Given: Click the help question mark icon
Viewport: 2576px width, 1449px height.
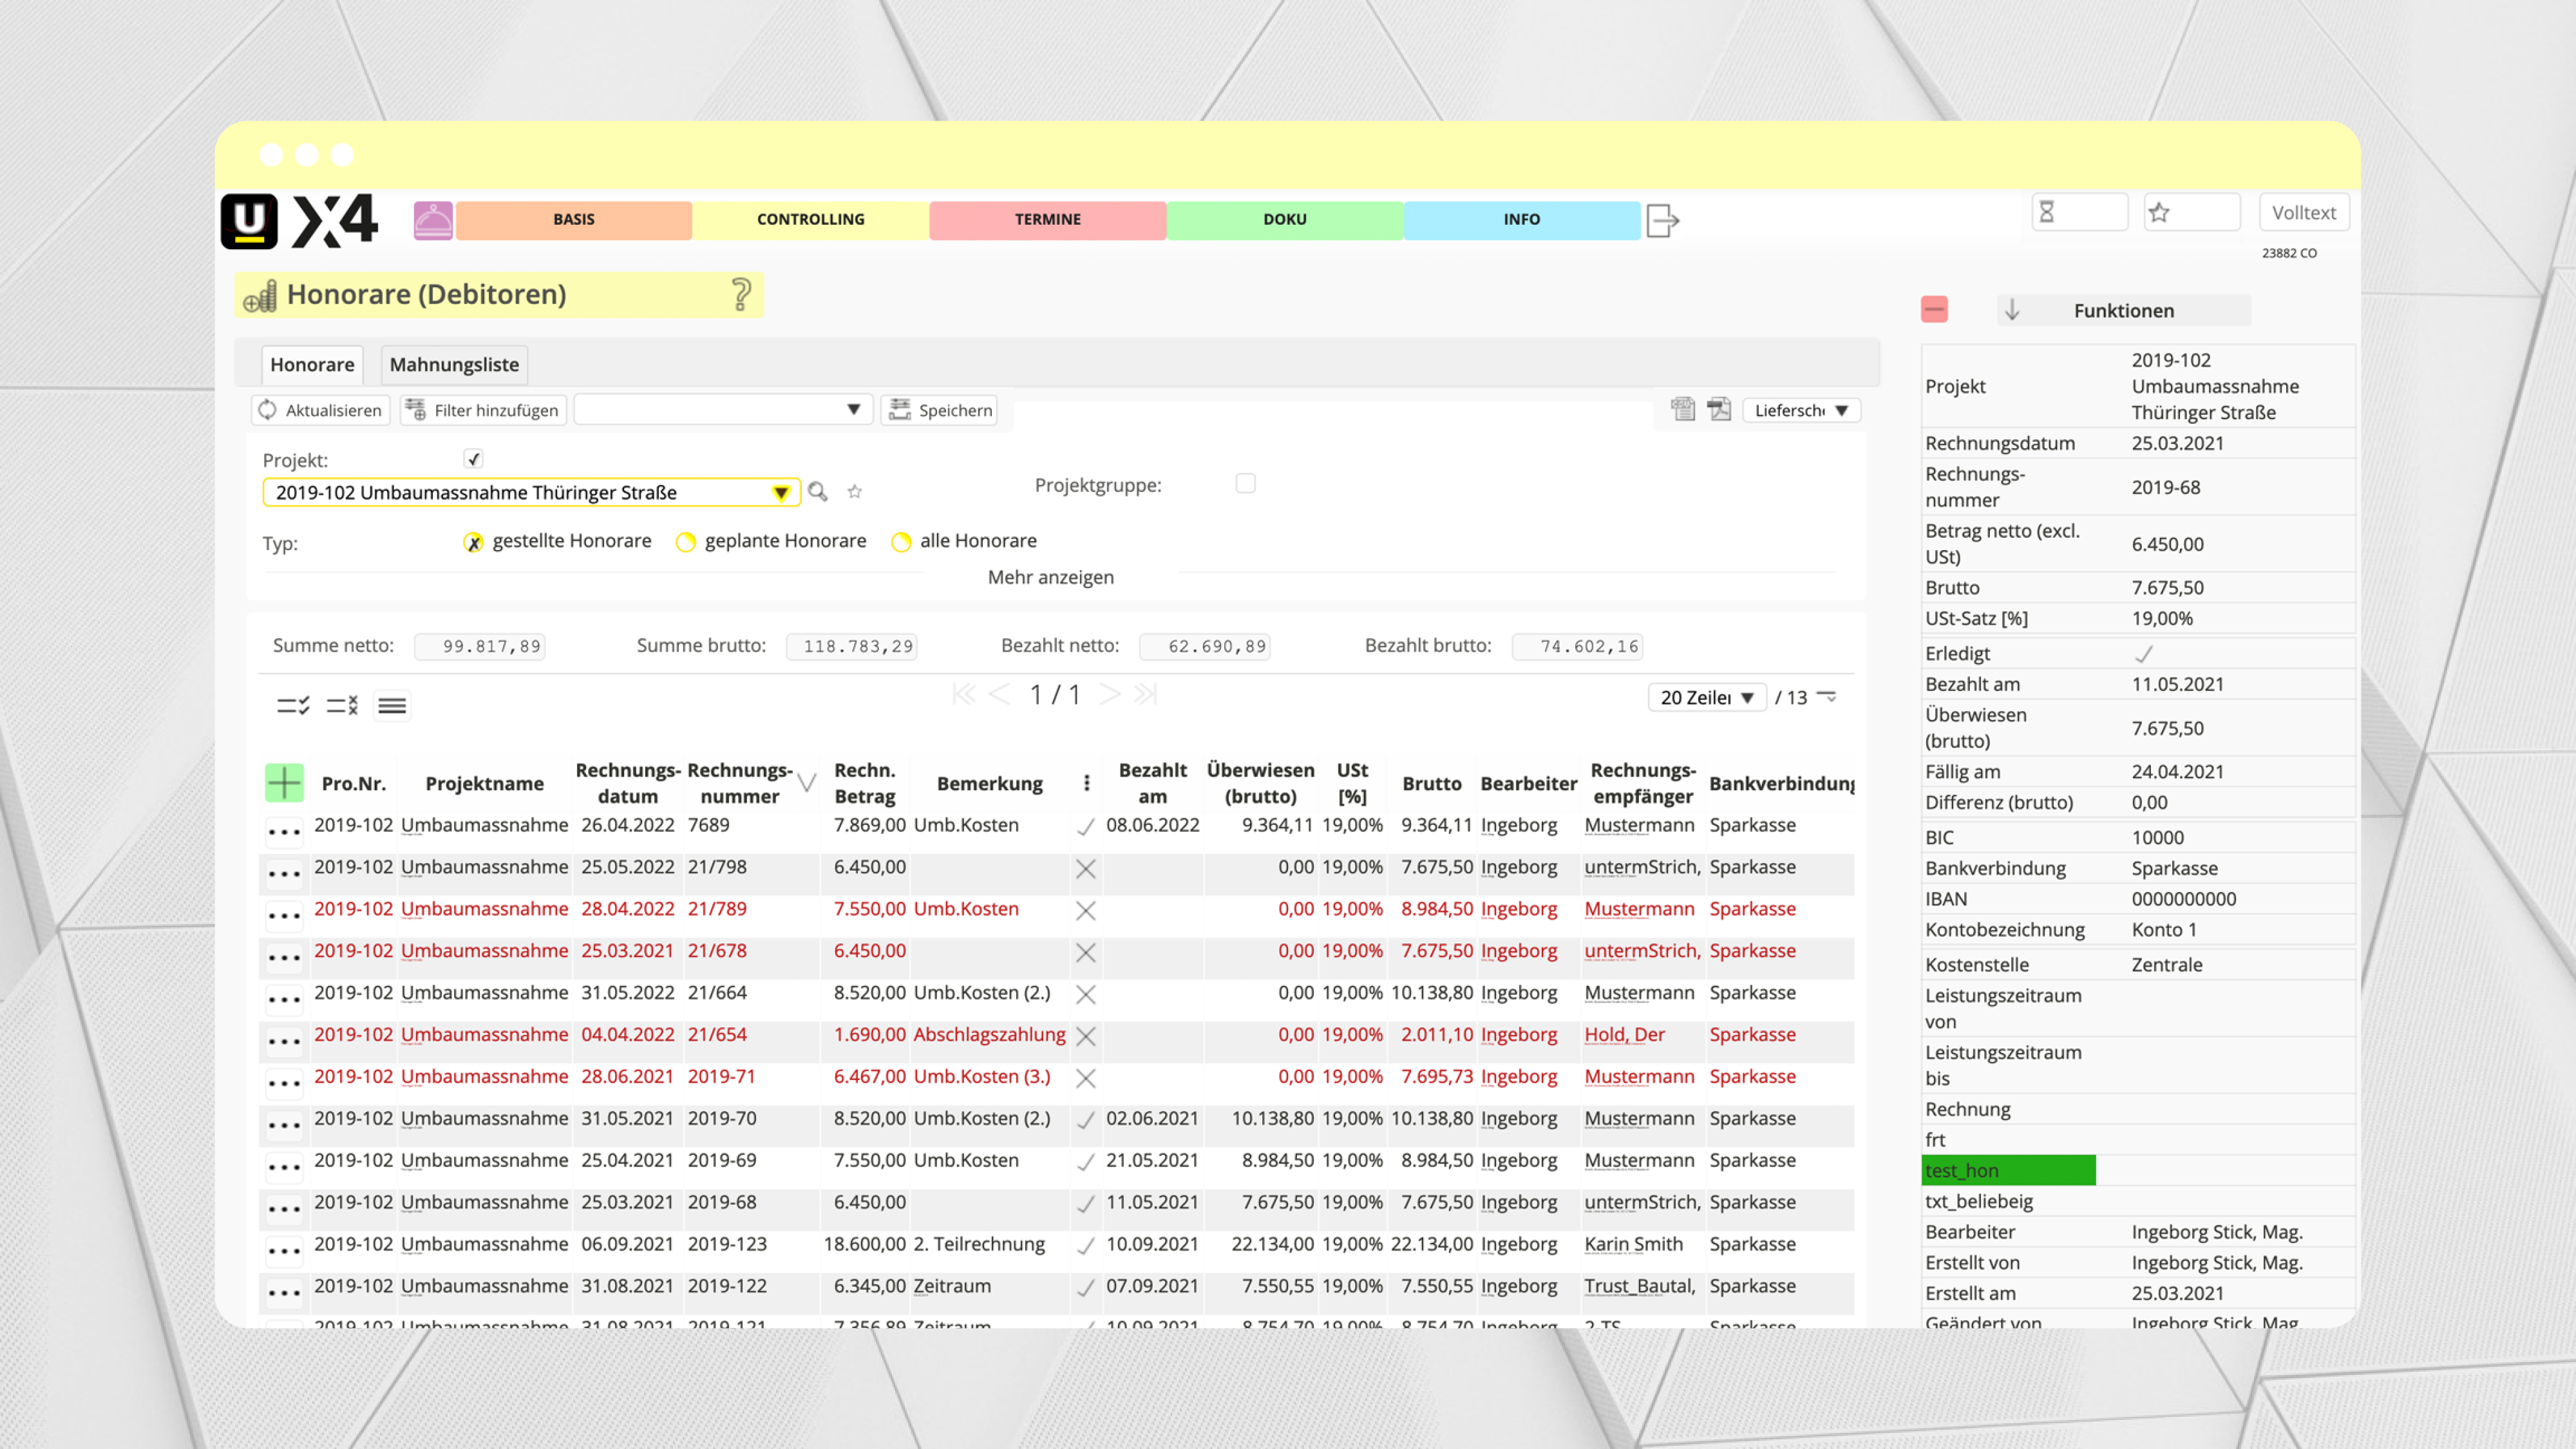Looking at the screenshot, I should coord(741,294).
